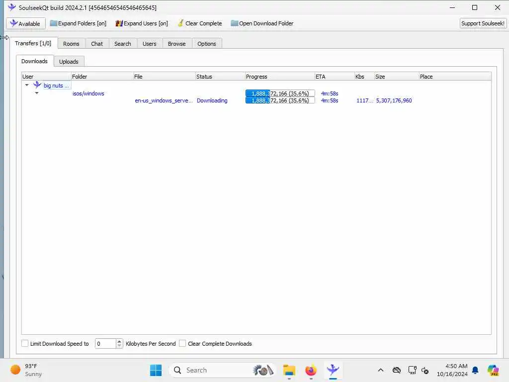The height and width of the screenshot is (382, 509).
Task: Click the Downloading status text
Action: point(212,100)
